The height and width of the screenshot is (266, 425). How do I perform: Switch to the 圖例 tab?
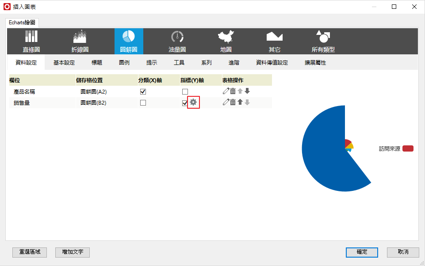[124, 63]
